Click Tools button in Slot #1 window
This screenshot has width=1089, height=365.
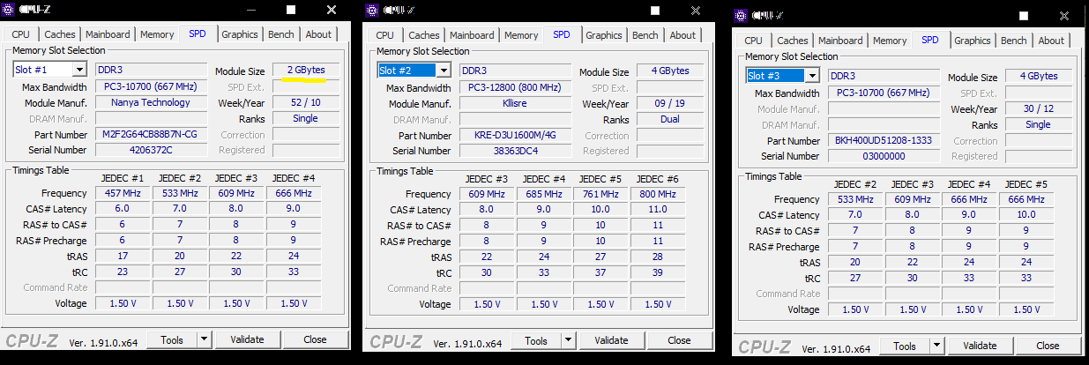click(172, 339)
